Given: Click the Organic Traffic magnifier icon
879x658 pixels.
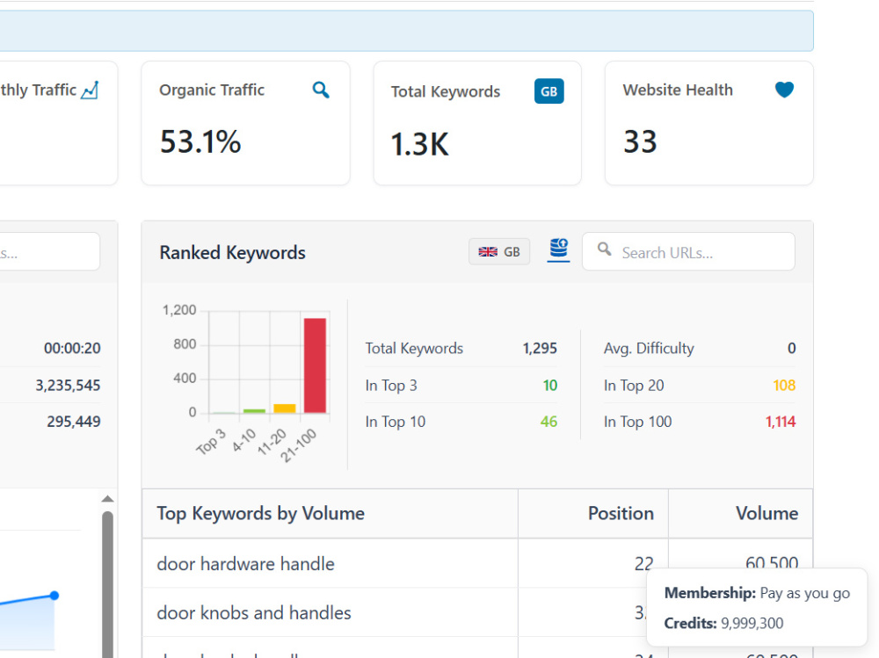Looking at the screenshot, I should [x=321, y=90].
